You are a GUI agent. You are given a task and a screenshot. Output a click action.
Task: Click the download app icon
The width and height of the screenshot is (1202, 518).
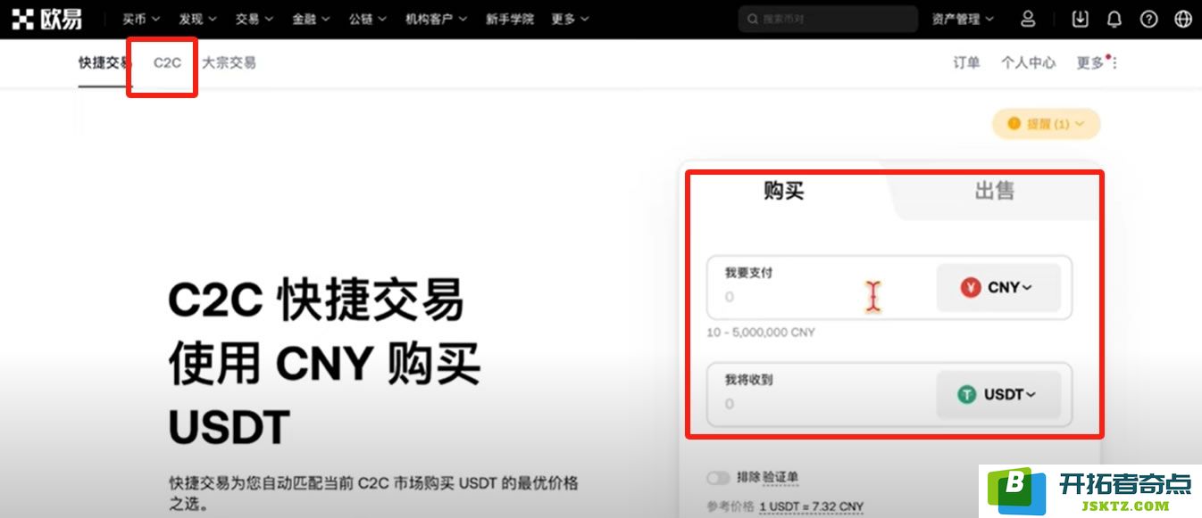[1081, 19]
